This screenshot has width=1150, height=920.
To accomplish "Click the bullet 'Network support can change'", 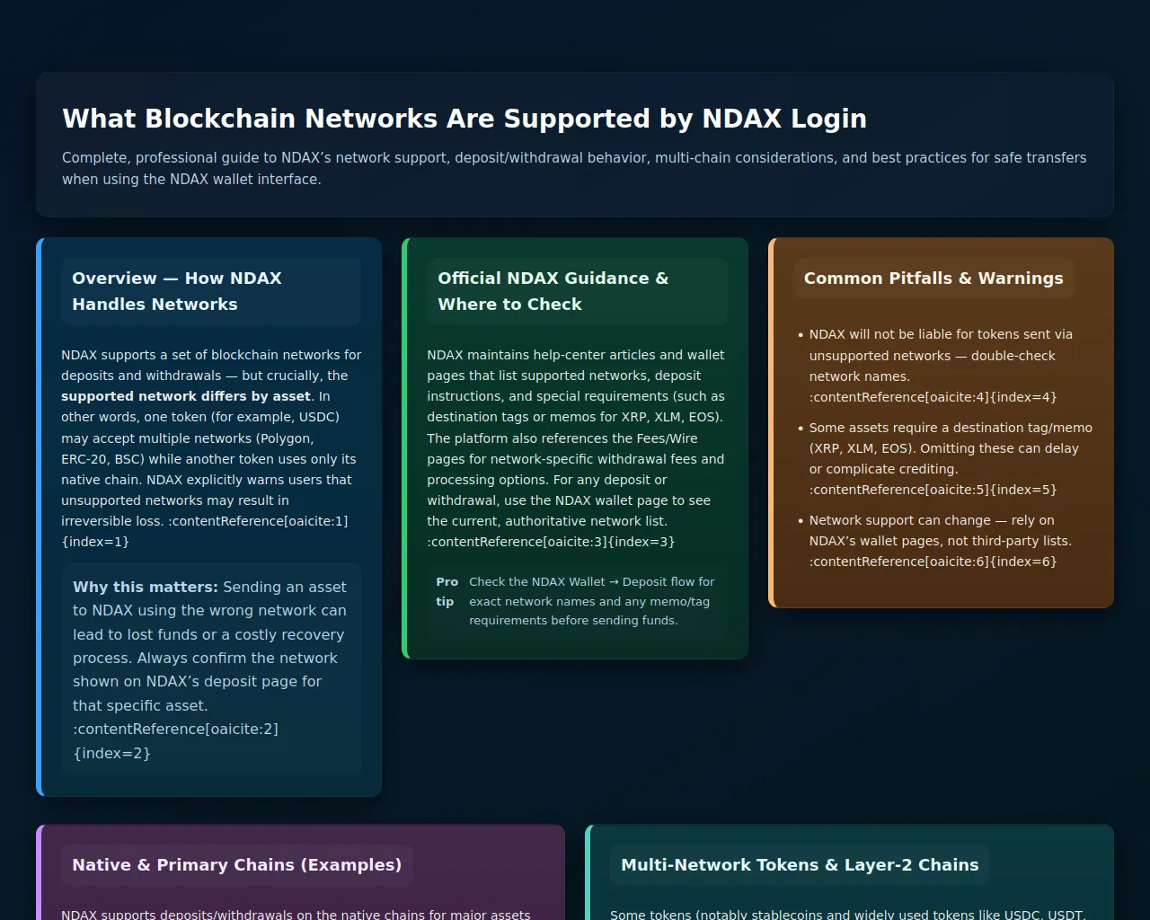I will coord(940,541).
